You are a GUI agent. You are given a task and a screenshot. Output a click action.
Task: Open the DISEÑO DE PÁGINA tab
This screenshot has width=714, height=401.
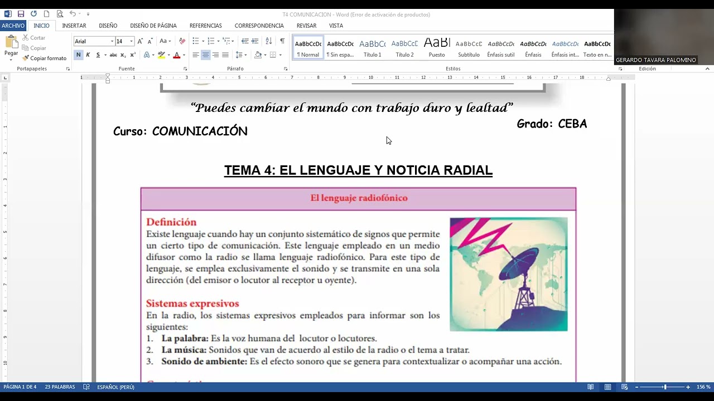coord(153,26)
